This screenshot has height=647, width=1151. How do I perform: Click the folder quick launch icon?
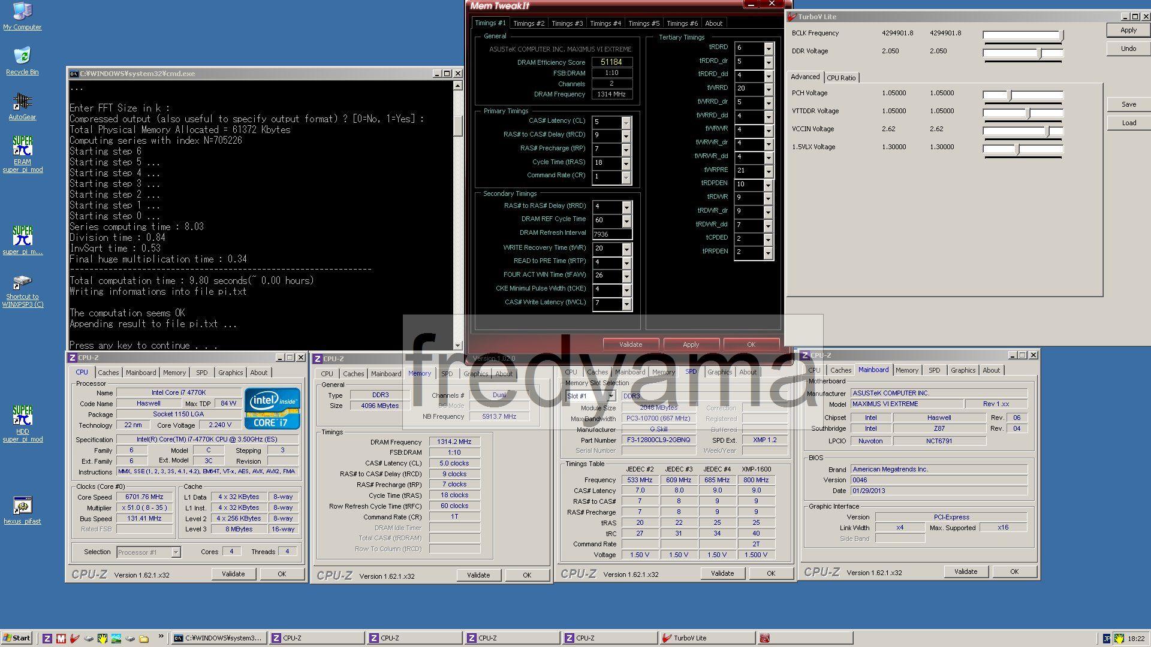pos(144,639)
